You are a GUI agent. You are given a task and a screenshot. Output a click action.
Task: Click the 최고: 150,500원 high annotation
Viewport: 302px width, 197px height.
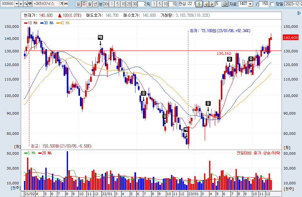coord(61,146)
